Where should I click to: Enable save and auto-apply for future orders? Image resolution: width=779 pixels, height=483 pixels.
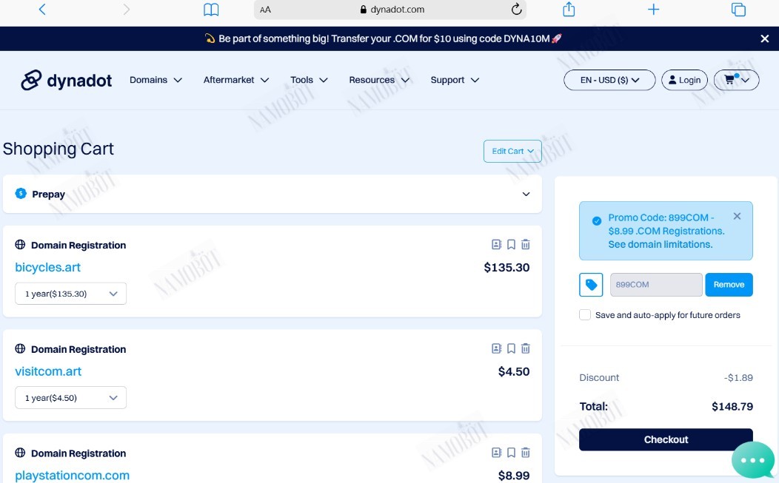(585, 314)
